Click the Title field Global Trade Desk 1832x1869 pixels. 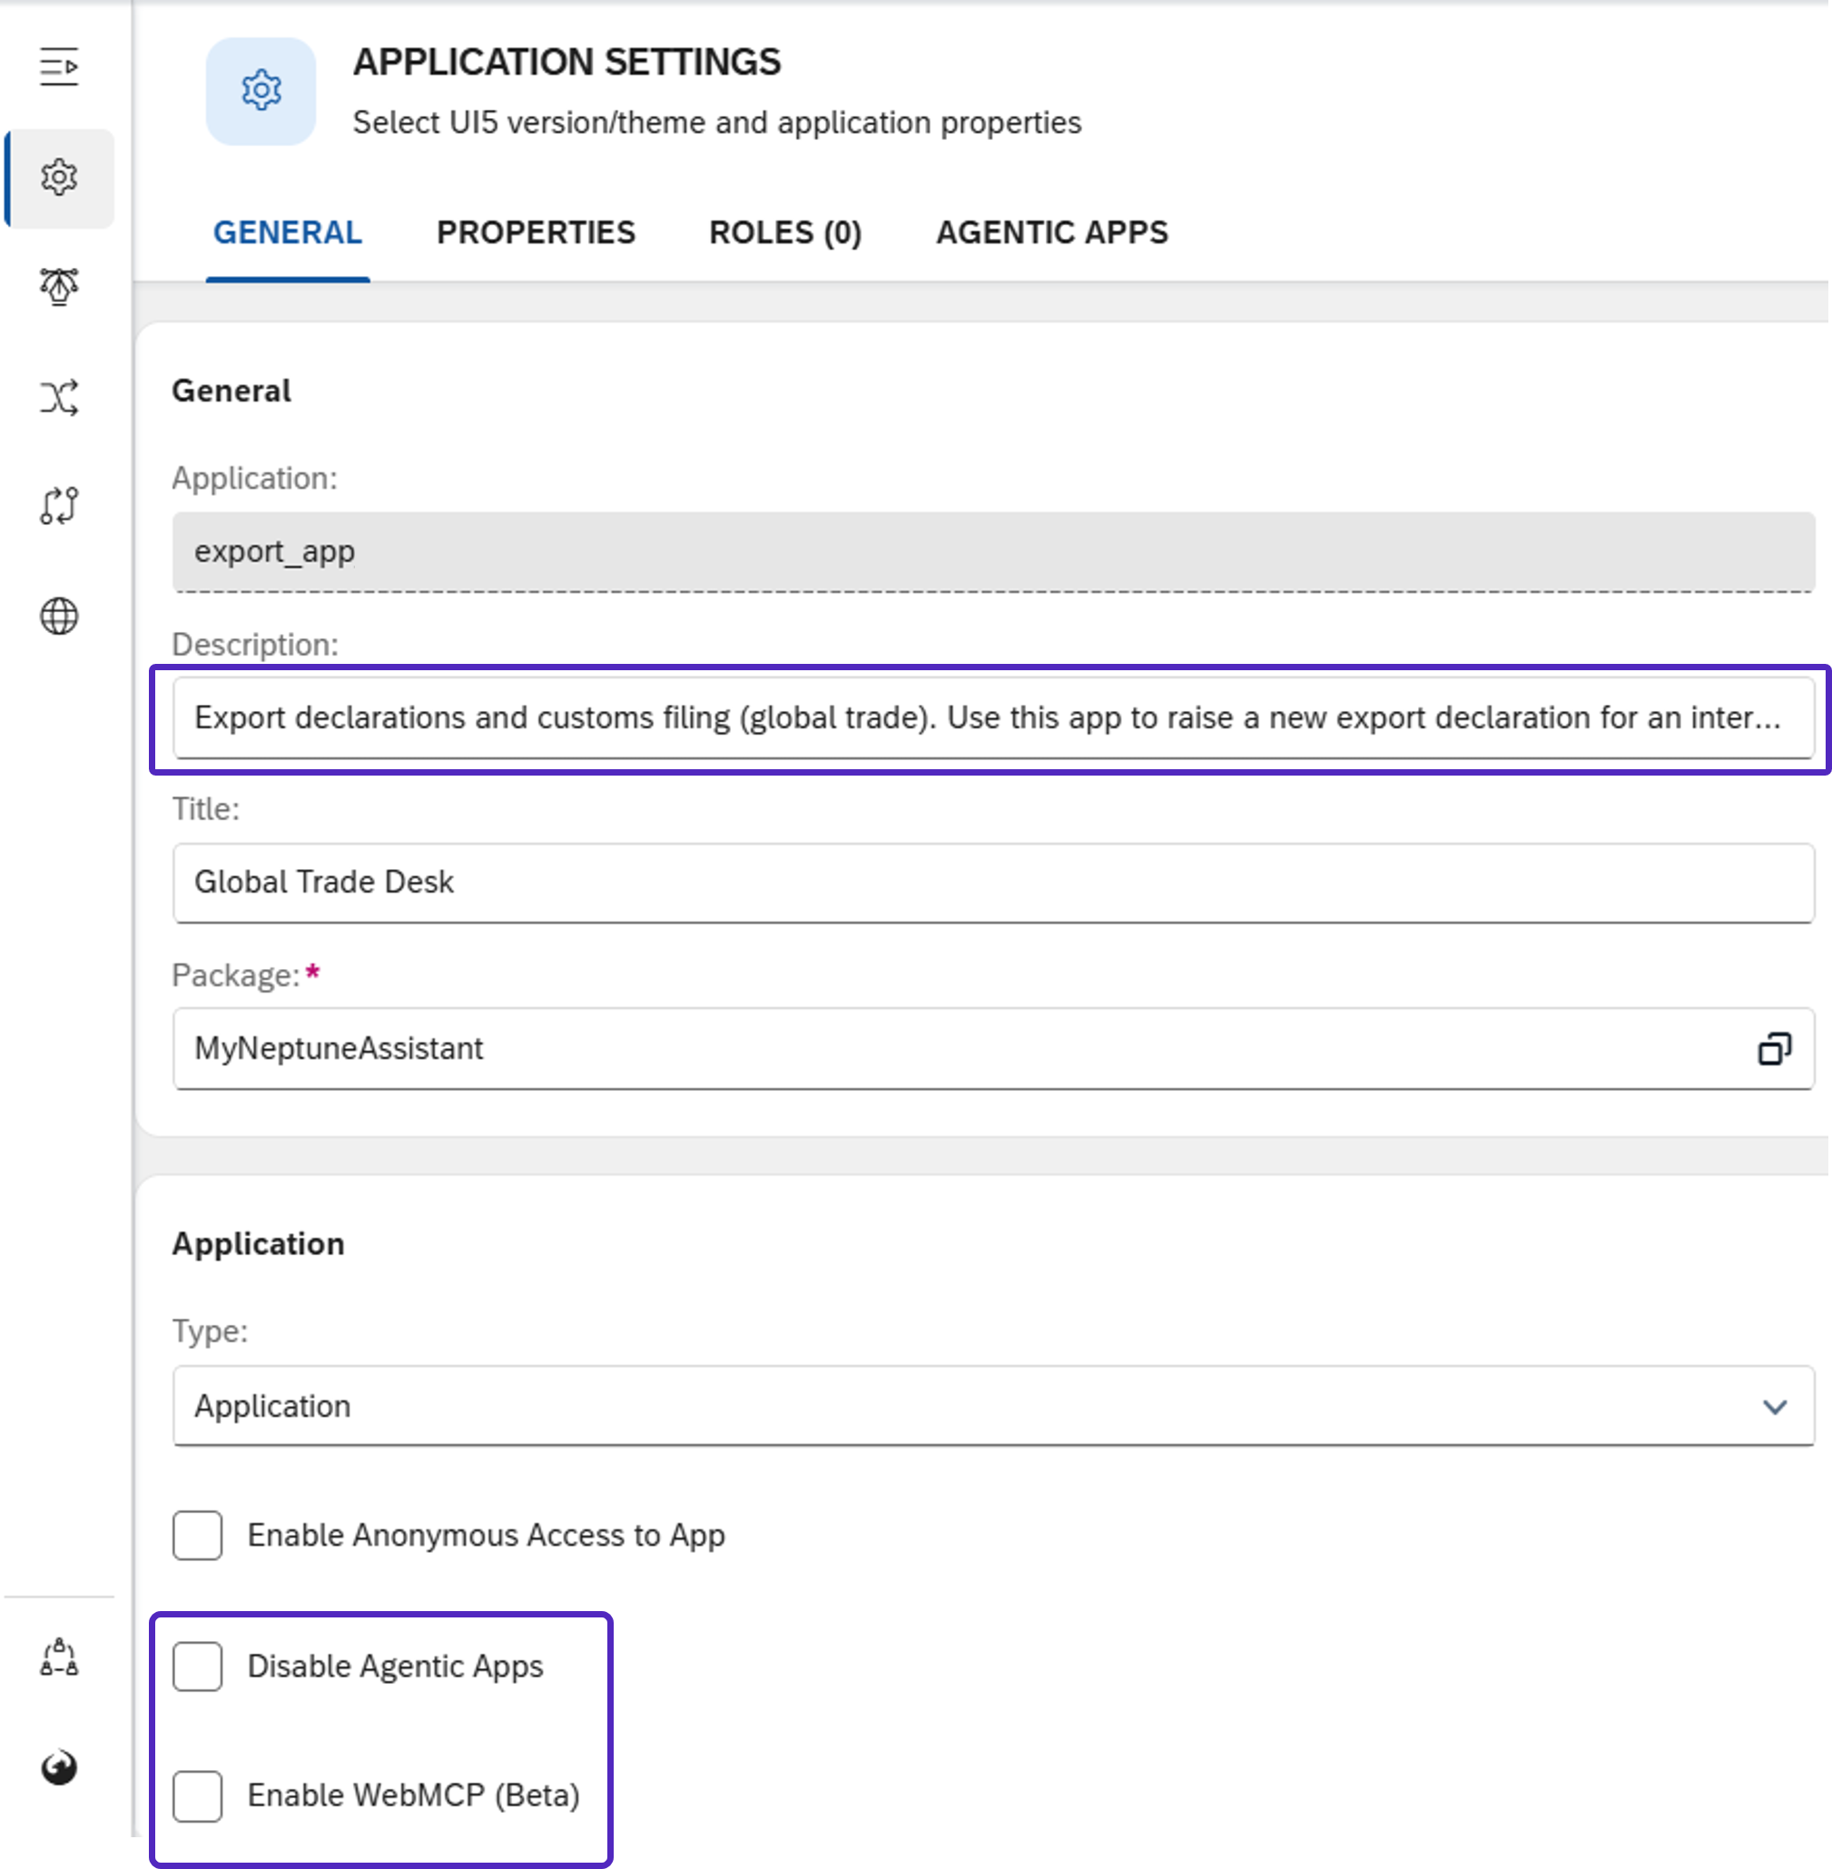(993, 883)
